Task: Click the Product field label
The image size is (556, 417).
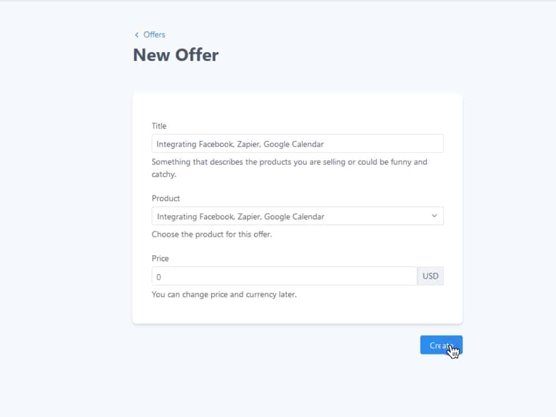Action: pyautogui.click(x=166, y=199)
